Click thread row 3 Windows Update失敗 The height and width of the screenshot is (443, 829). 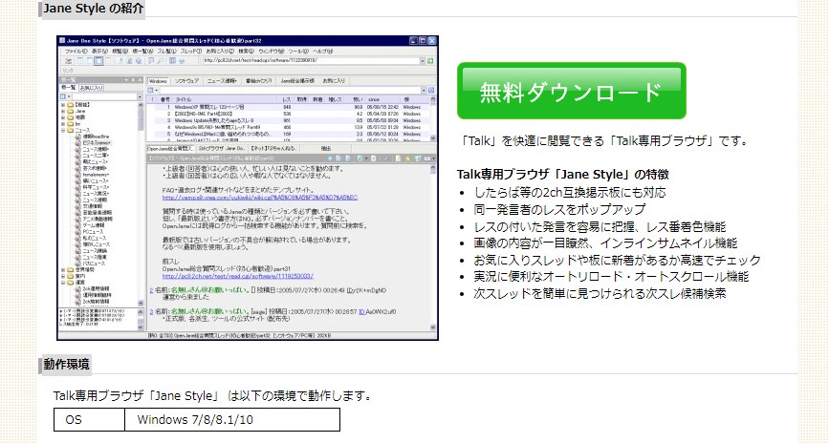(288, 120)
